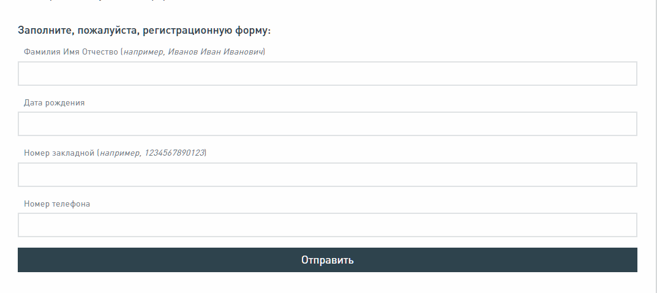
Task: Click the 'Дата рождения' field label
Action: (54, 103)
